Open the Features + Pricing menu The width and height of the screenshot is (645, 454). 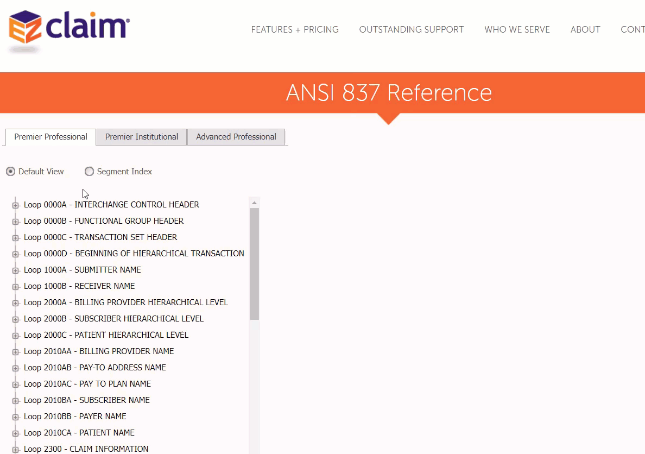295,30
